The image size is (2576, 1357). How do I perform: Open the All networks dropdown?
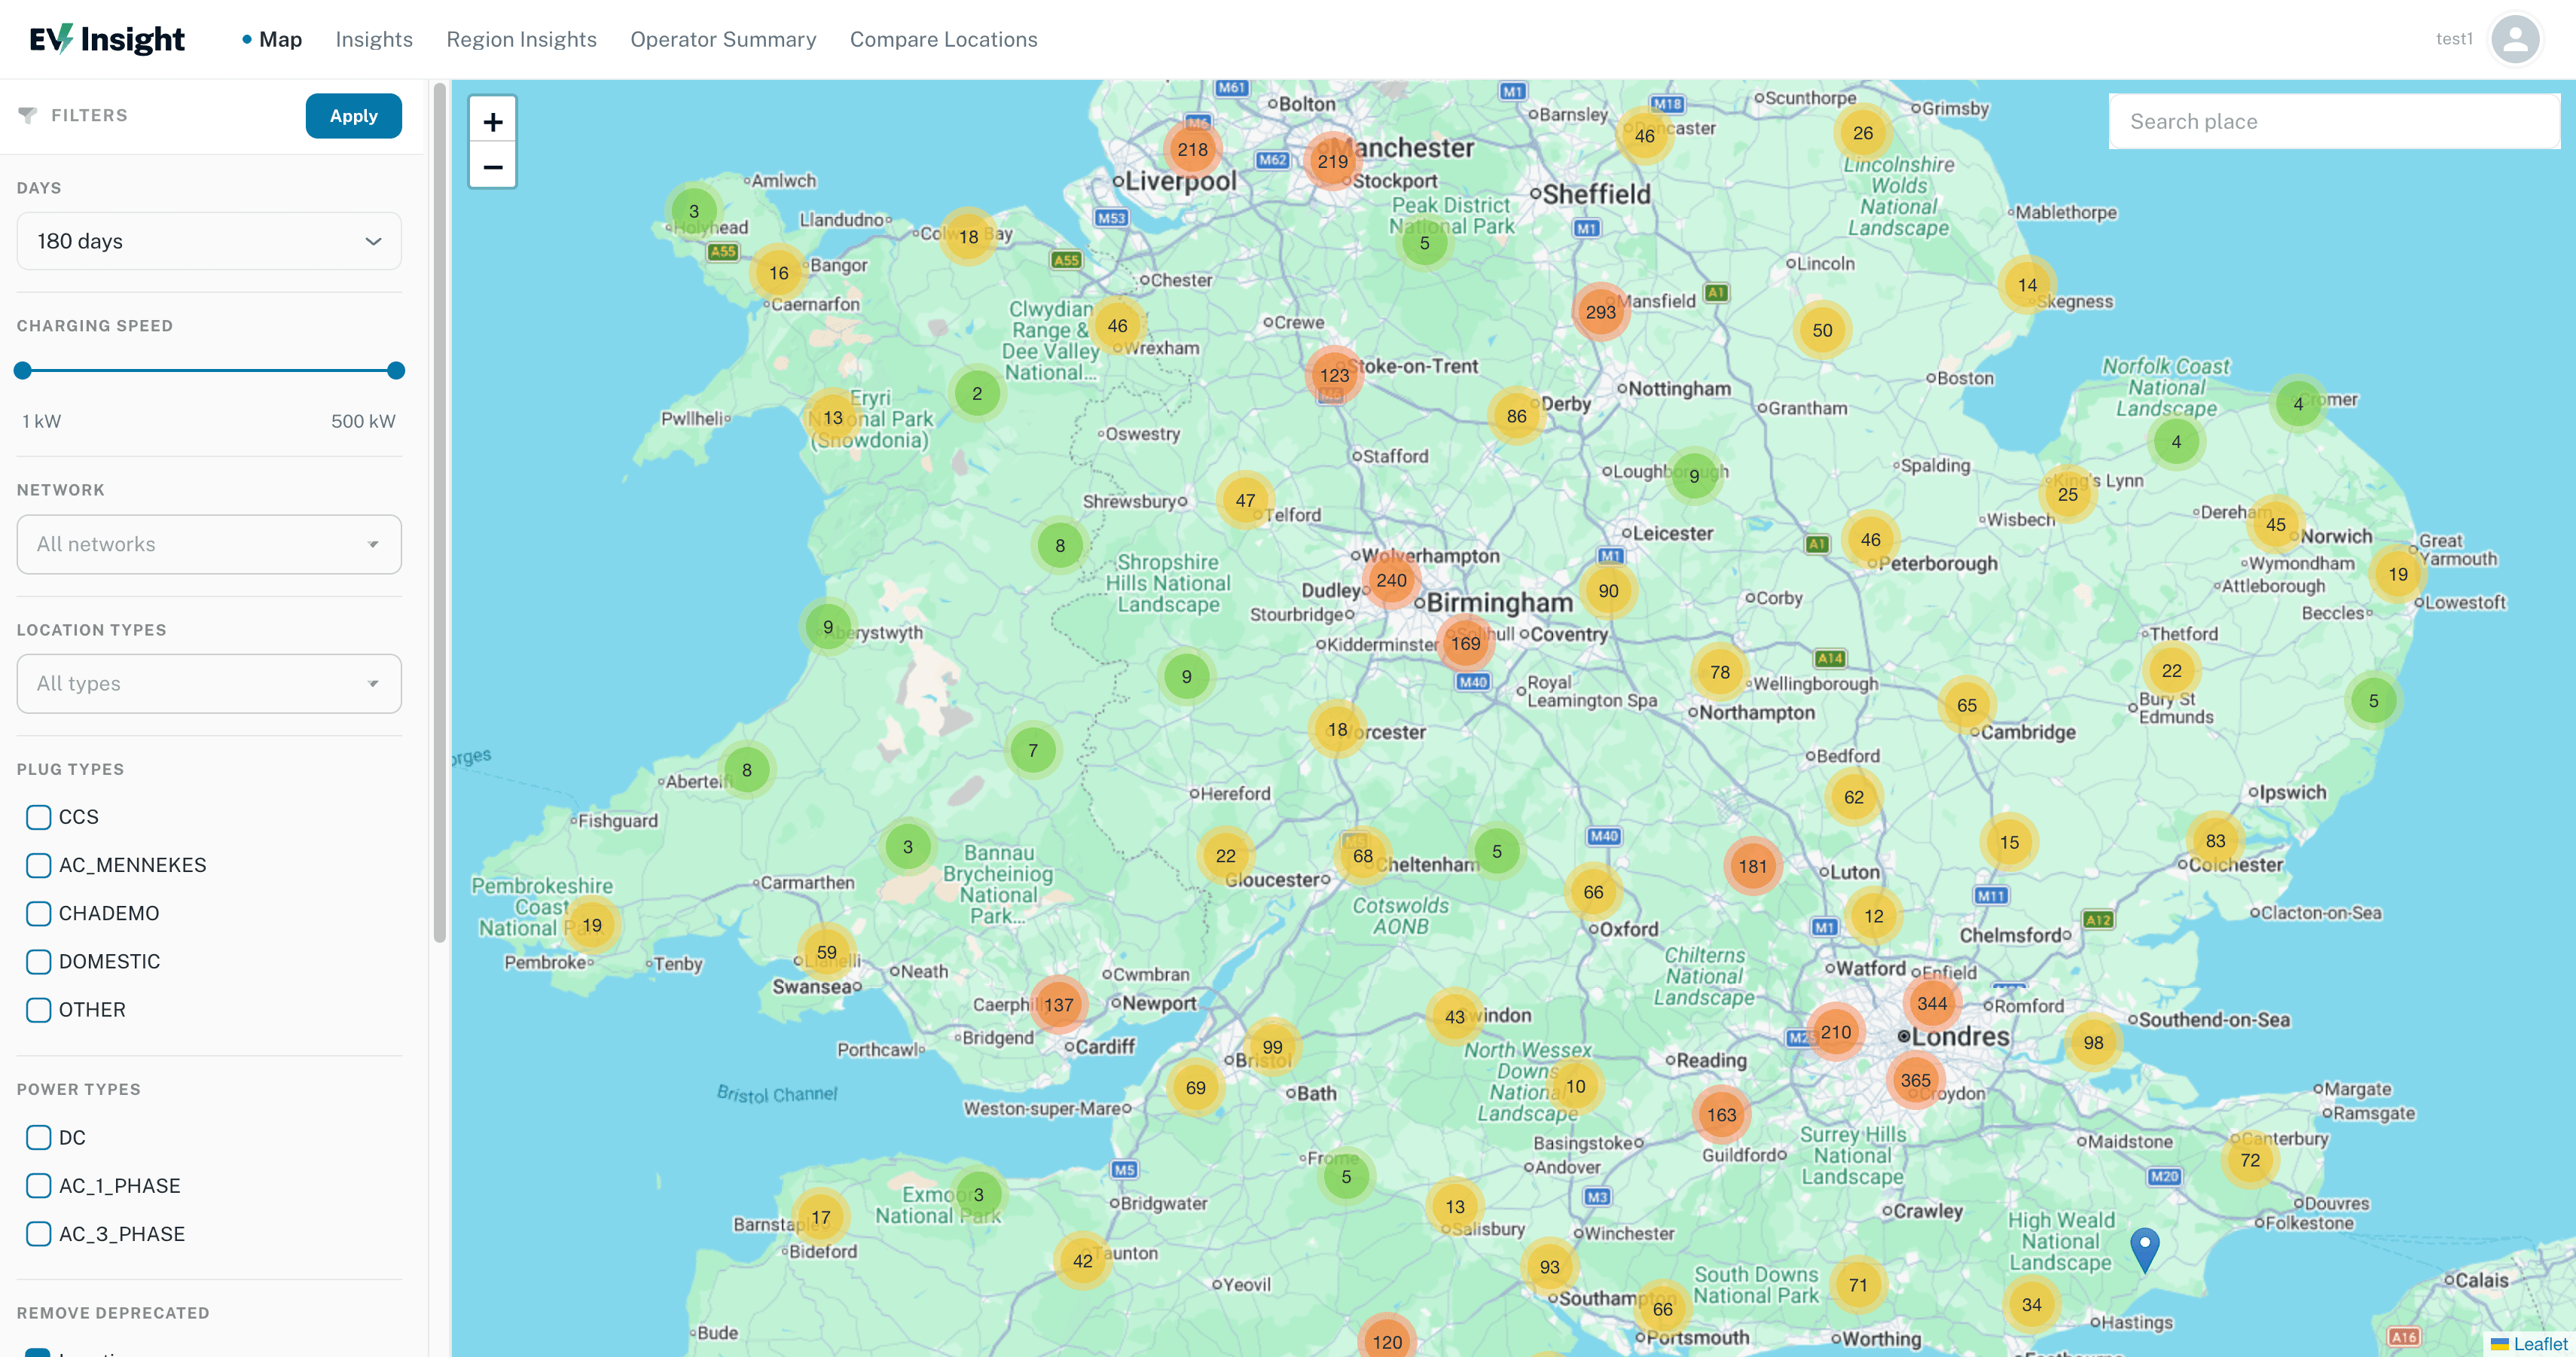[209, 544]
